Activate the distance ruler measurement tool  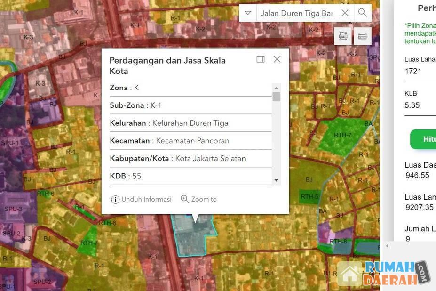click(362, 36)
